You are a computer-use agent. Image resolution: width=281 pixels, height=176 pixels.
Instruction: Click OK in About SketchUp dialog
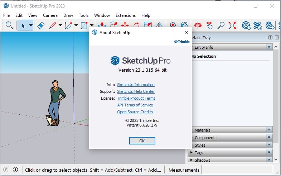(x=142, y=141)
